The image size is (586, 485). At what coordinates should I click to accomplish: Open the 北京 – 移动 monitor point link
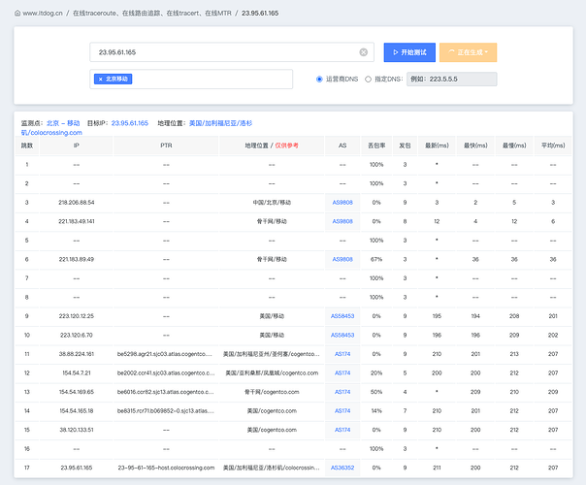63,123
